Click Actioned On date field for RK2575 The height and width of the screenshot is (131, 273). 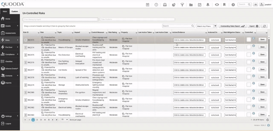coord(215,55)
